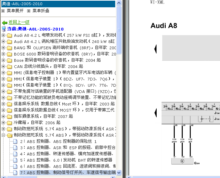This screenshot has height=178, width=220.
Task: Open the CAN 总线分线插头,自年款 2004 起 folder
Action: (48, 66)
